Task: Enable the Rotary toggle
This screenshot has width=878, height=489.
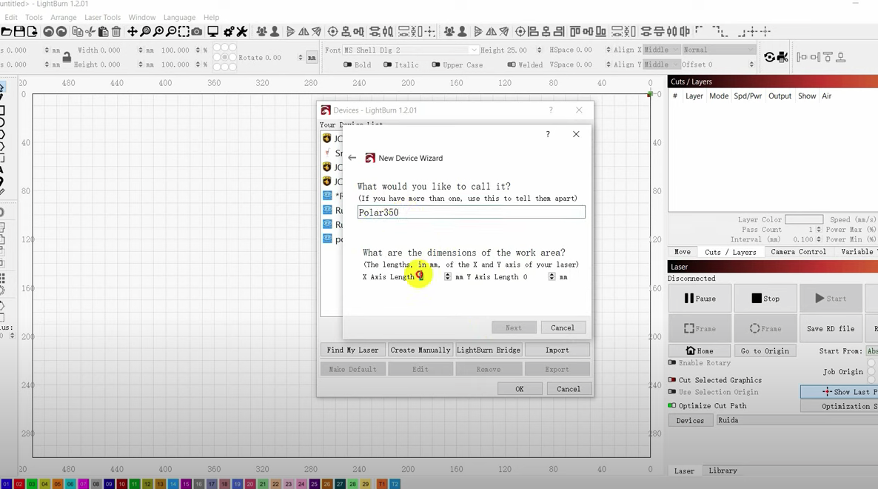Action: tap(672, 363)
